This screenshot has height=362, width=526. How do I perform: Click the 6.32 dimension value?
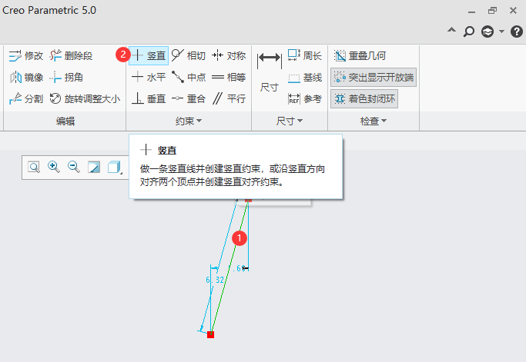[215, 280]
